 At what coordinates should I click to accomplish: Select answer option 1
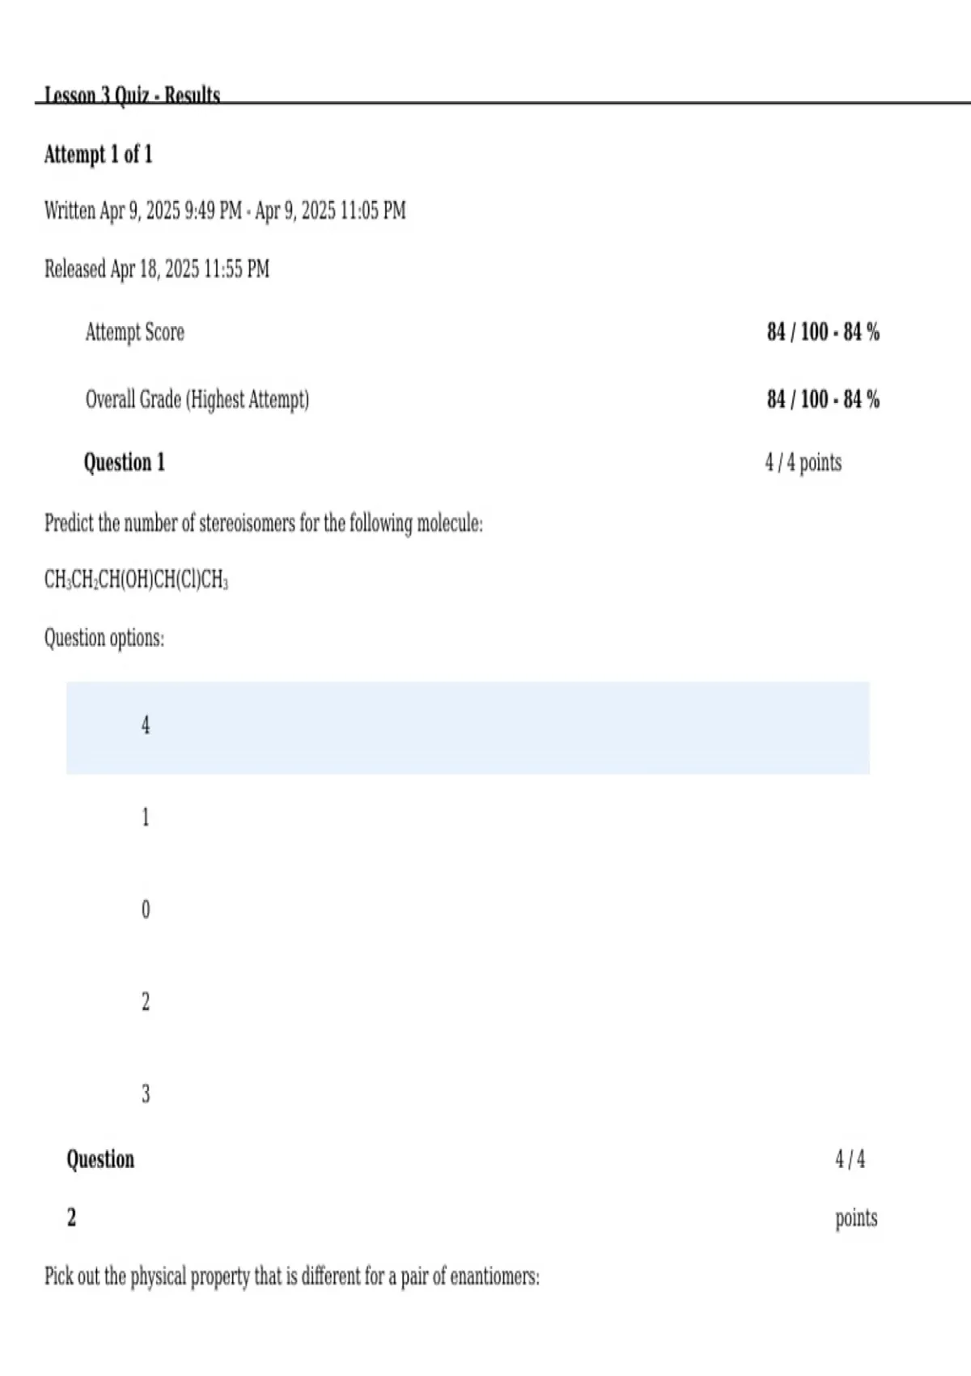146,818
